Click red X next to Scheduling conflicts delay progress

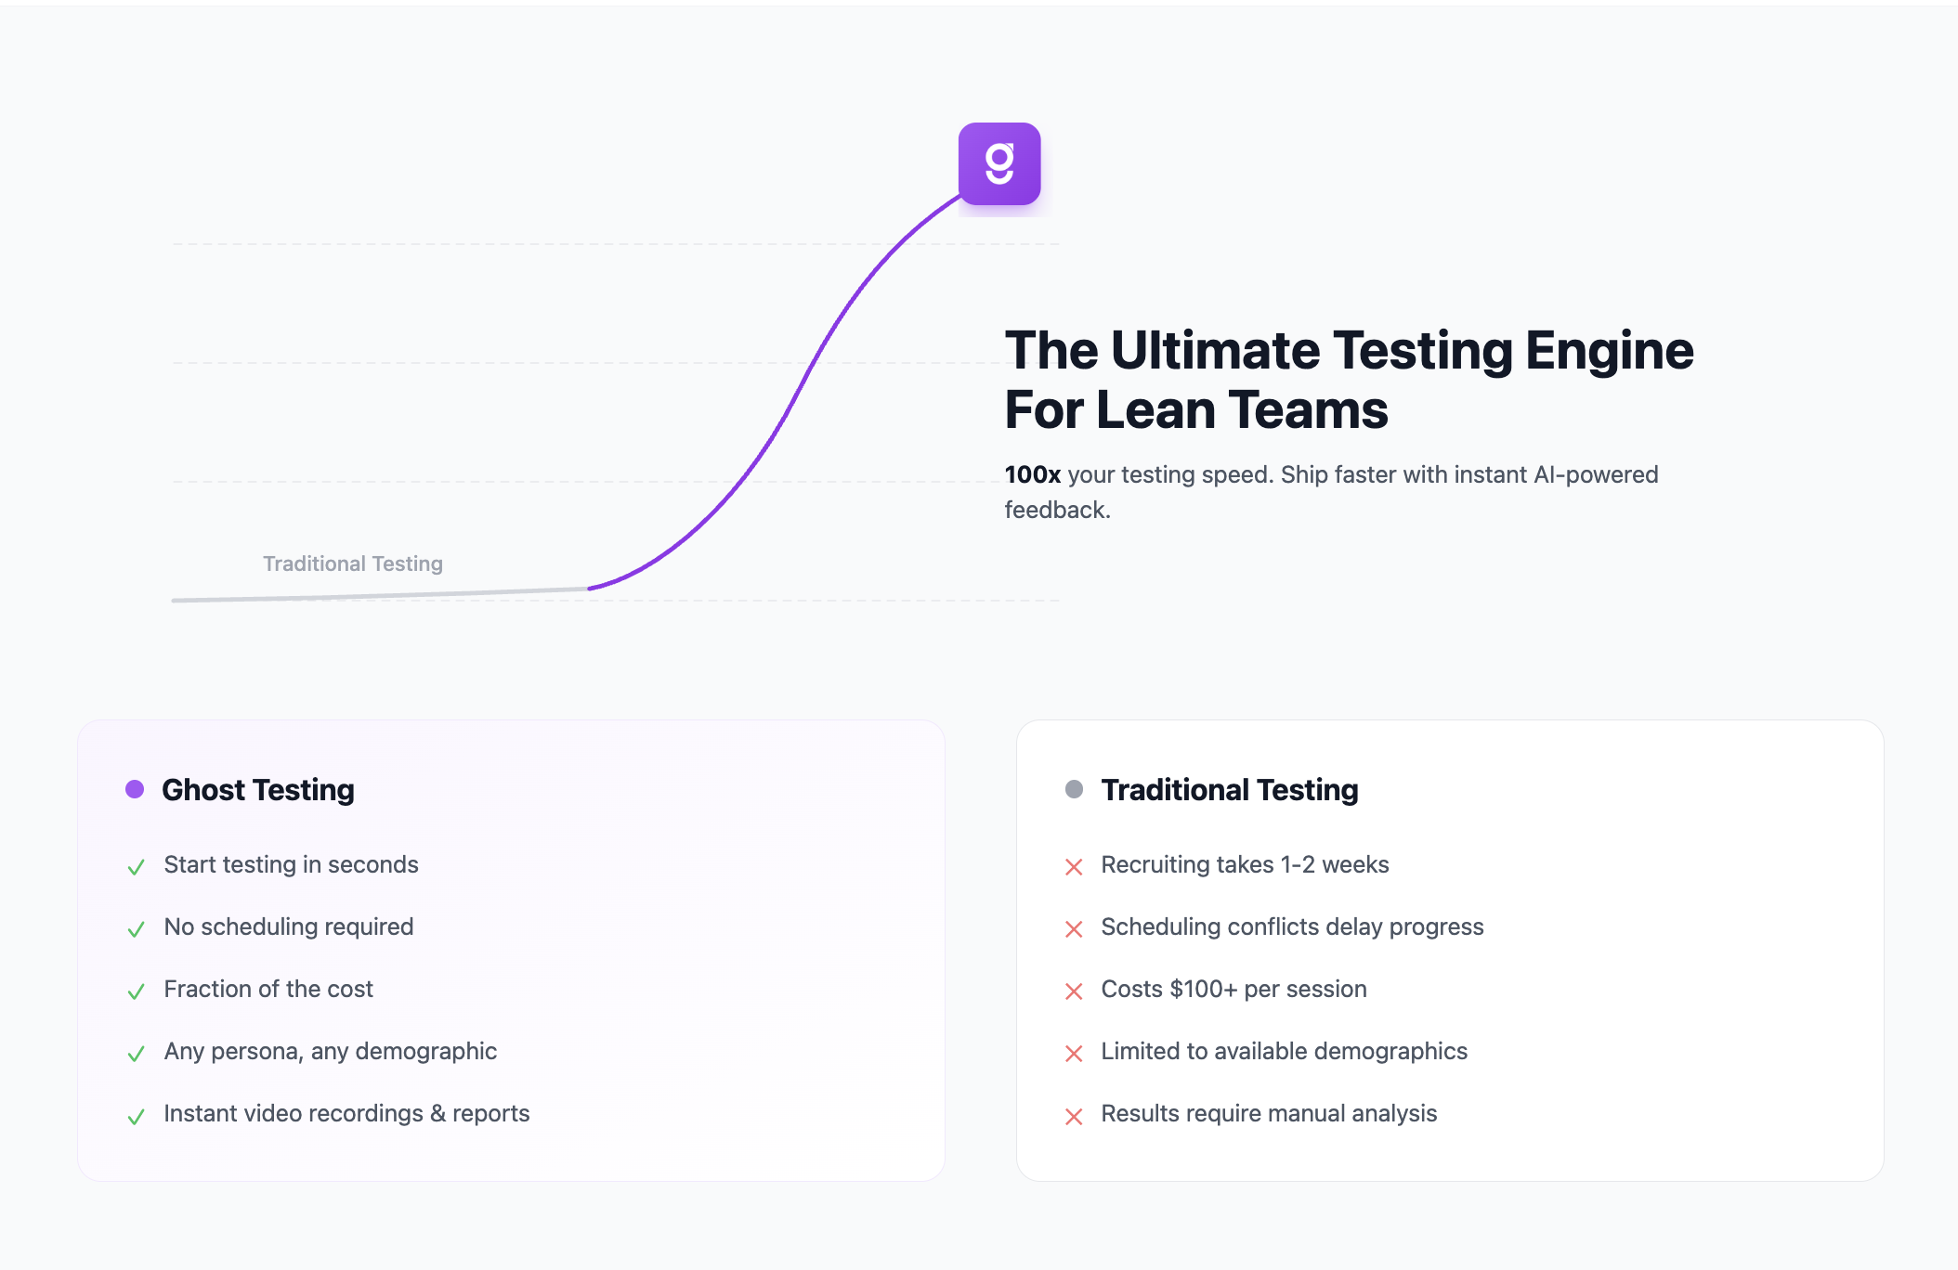click(x=1074, y=929)
